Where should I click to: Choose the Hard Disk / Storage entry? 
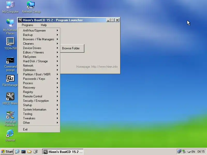pyautogui.click(x=39, y=61)
